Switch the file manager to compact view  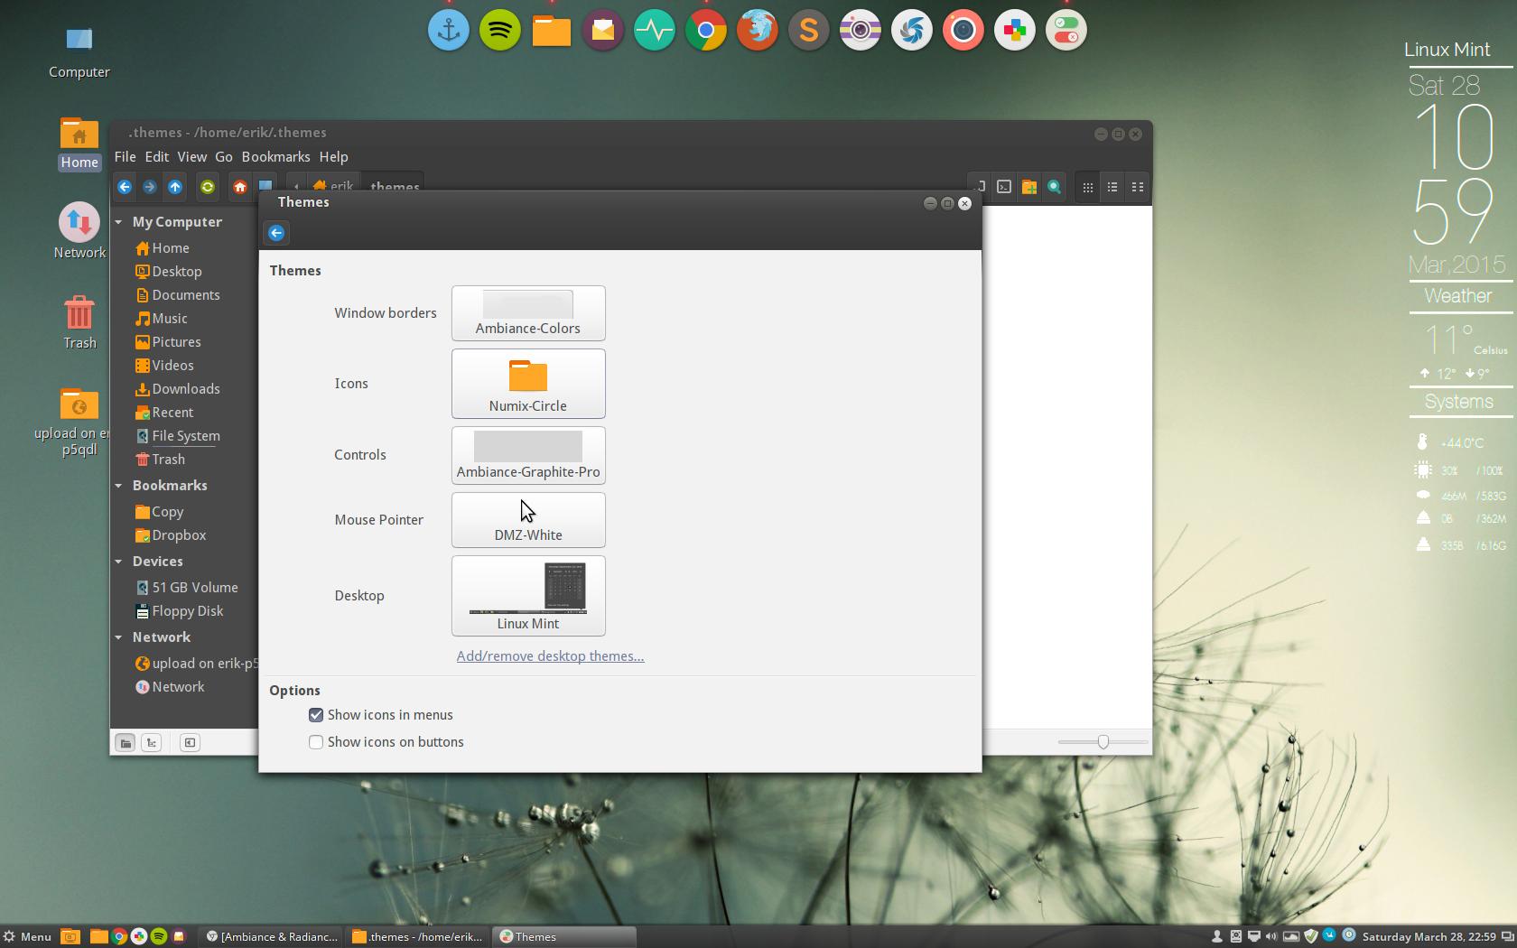point(1138,187)
